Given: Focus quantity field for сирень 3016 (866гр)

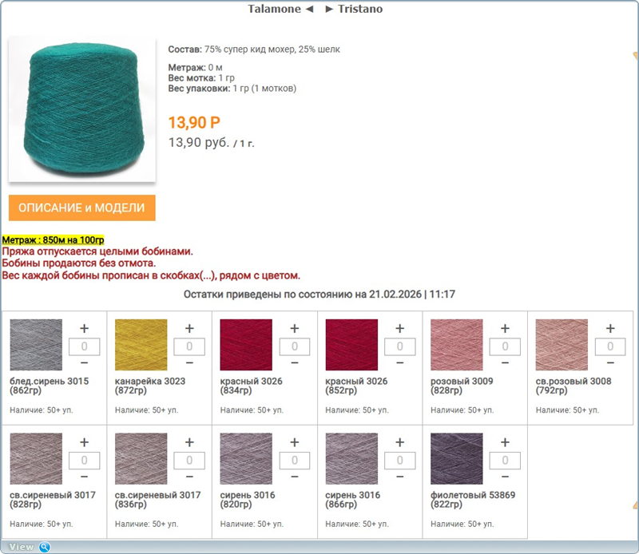Looking at the screenshot, I should [x=400, y=461].
